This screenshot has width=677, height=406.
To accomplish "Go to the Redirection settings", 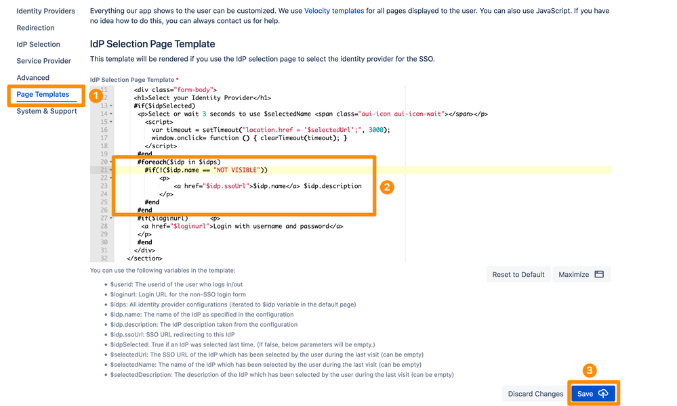I will pos(35,28).
